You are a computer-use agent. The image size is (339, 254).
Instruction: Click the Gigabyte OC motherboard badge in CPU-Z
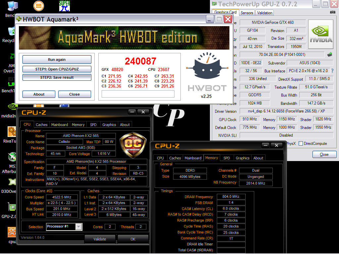[x=133, y=145]
